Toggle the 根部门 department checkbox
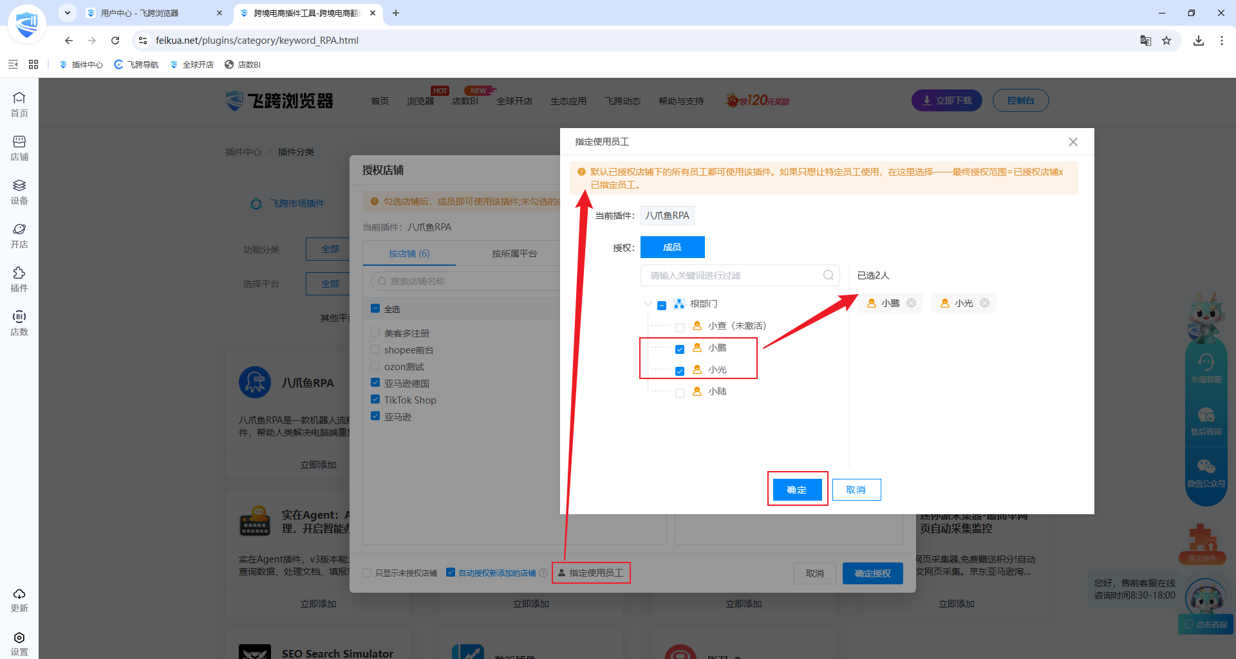 pos(662,305)
